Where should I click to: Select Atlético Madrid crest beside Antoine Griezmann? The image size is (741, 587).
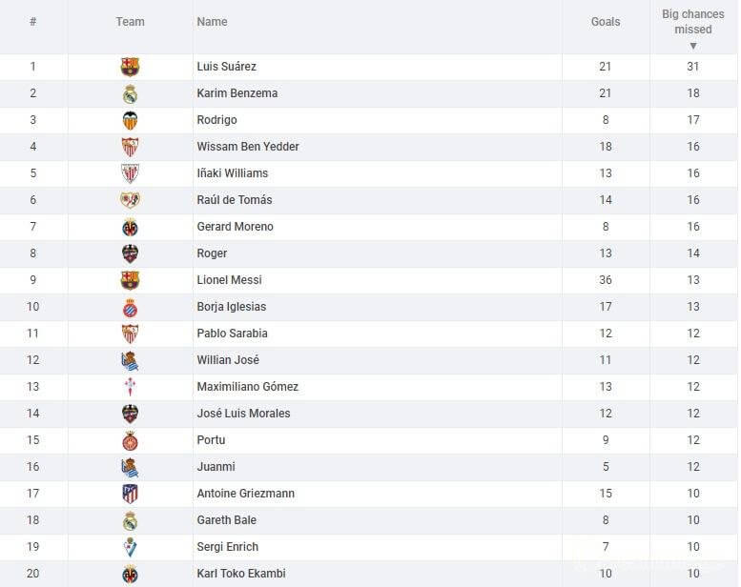[130, 494]
